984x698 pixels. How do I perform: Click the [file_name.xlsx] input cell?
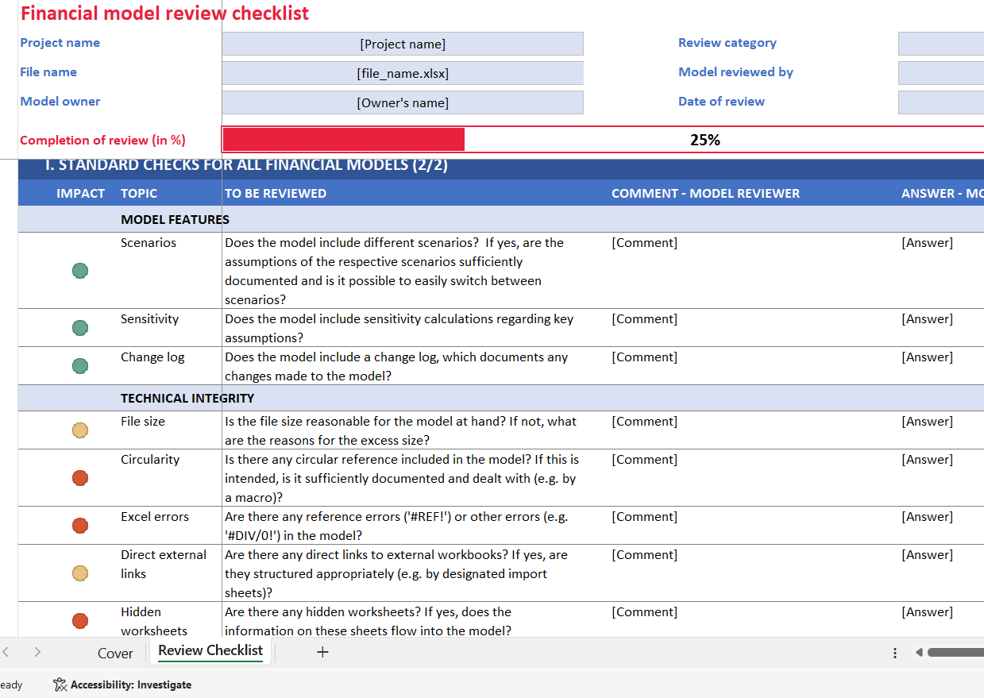[403, 73]
